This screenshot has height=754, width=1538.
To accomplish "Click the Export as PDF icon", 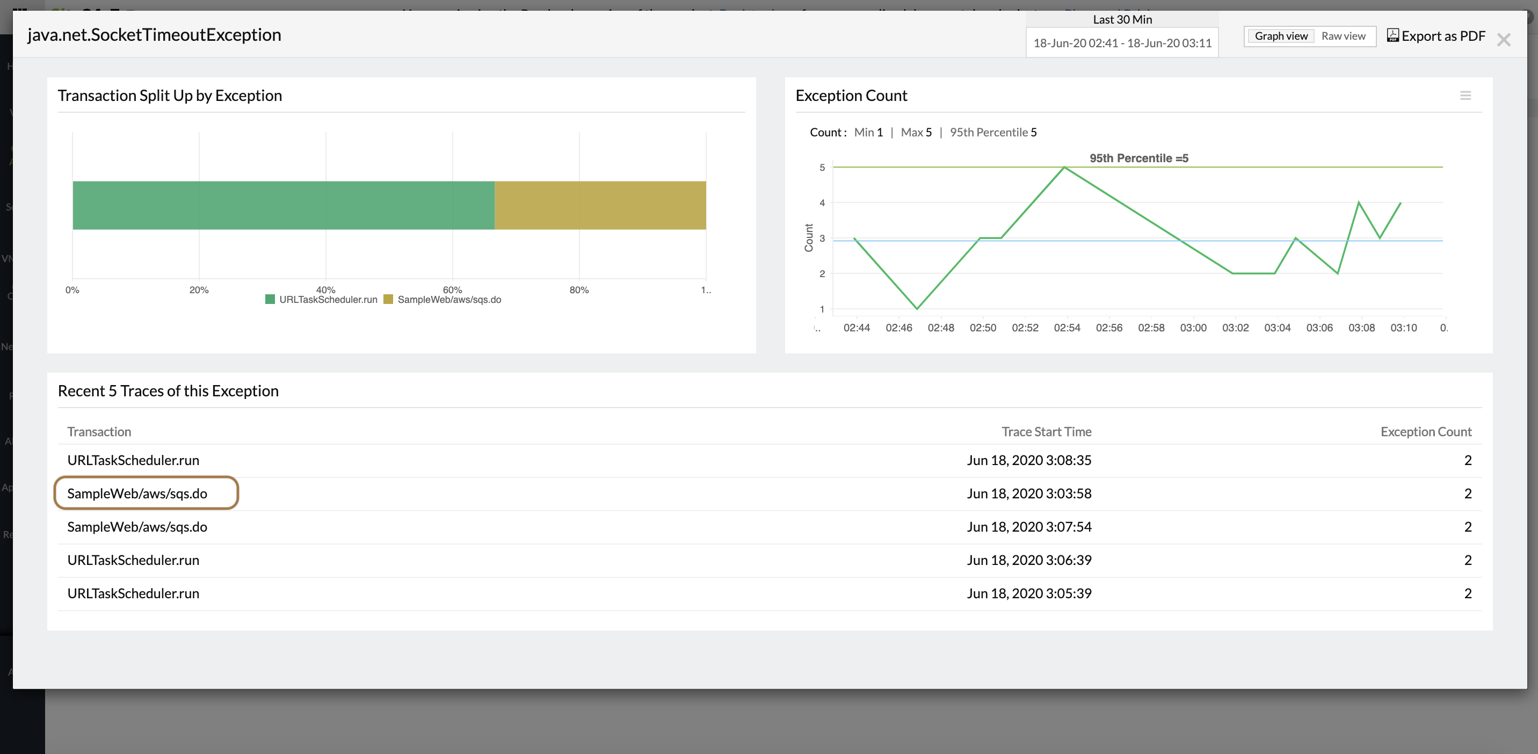I will click(1392, 35).
